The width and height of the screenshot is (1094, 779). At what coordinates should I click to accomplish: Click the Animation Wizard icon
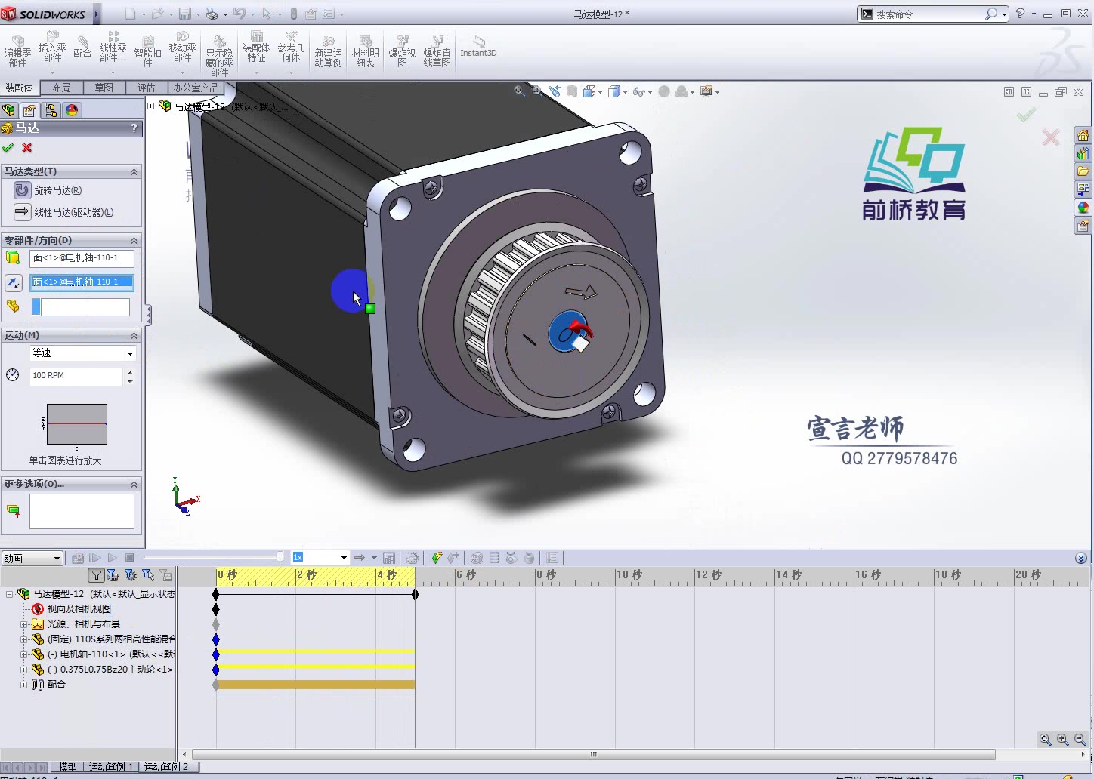(412, 558)
